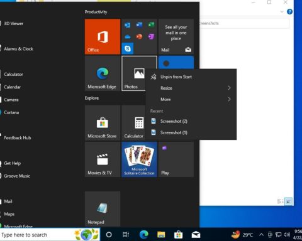This screenshot has height=241, width=302.
Task: Switch Explorer to large thumbnails view
Action: [x=288, y=201]
